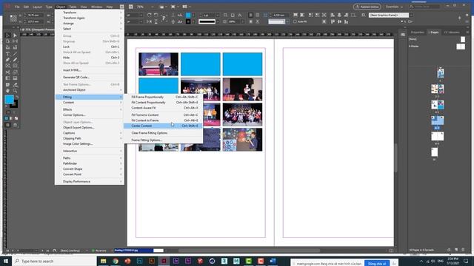Click the create new page icon in the Pages panel
This screenshot has height=266, width=474.
coord(456,250)
